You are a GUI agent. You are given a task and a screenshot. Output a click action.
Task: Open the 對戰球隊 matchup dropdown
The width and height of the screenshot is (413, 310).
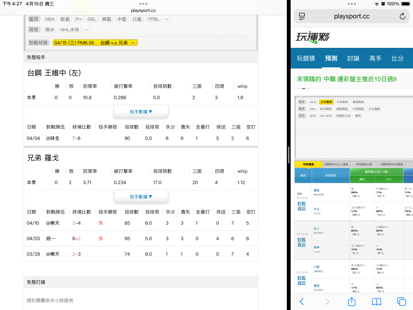(95, 43)
